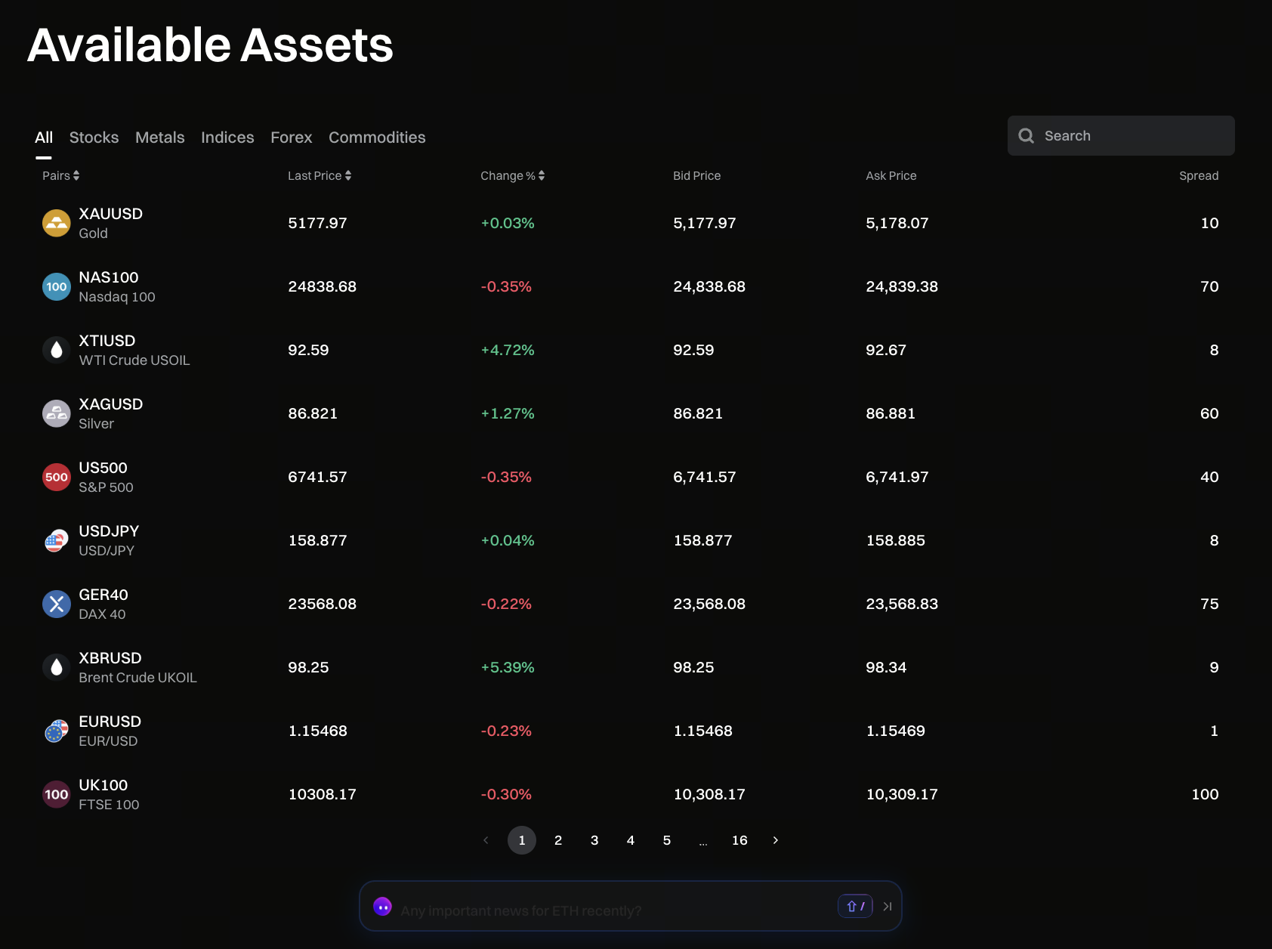Image resolution: width=1272 pixels, height=949 pixels.
Task: Sort the table by Pairs column
Action: point(61,176)
